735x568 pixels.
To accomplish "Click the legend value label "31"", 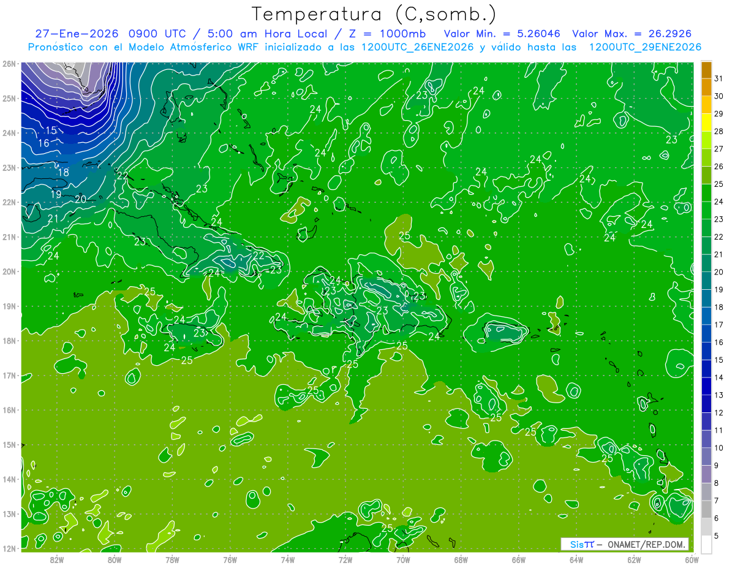I will (719, 78).
